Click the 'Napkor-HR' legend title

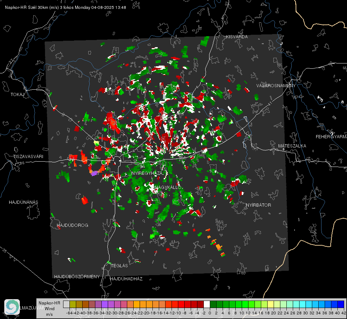[49, 303]
